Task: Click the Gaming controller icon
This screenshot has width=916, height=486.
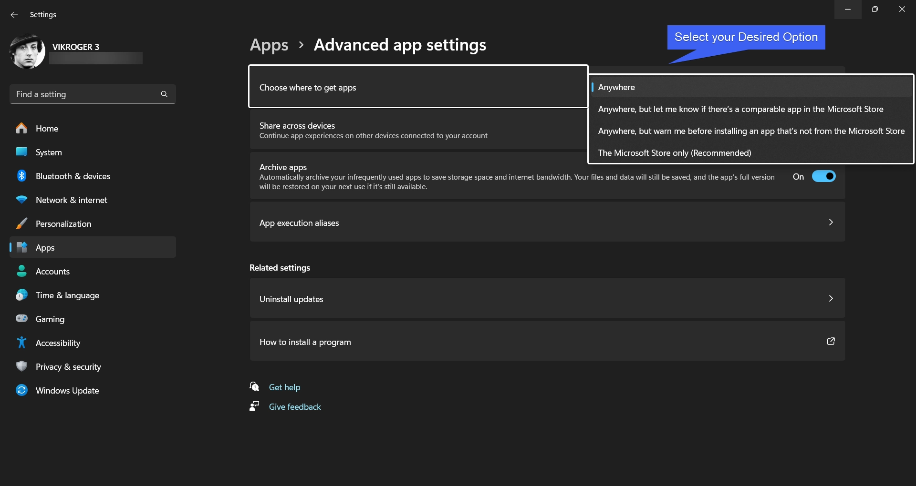Action: point(21,319)
